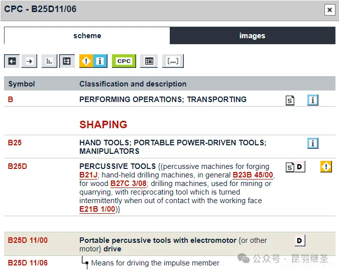Switch to the images tab
The image size is (339, 272).
point(252,36)
